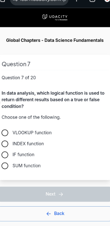Click the browser home icon
Image resolution: width=110 pixels, height=226 pixels.
click(3, 1)
